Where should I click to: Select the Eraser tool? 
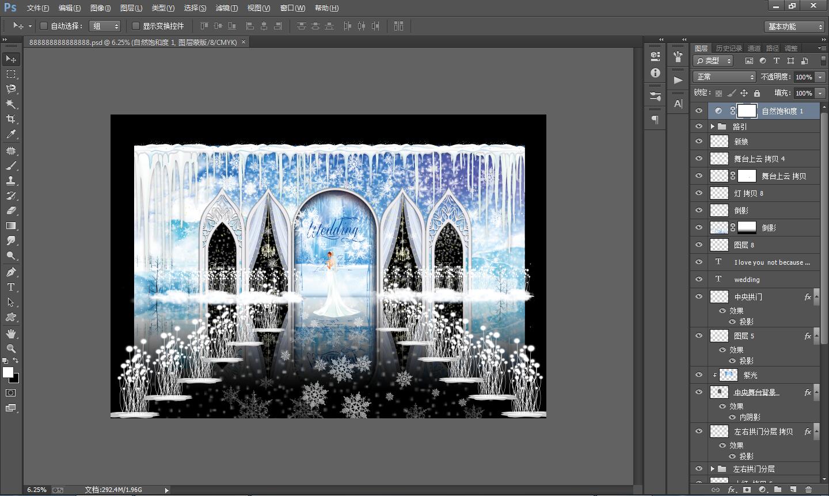(11, 211)
